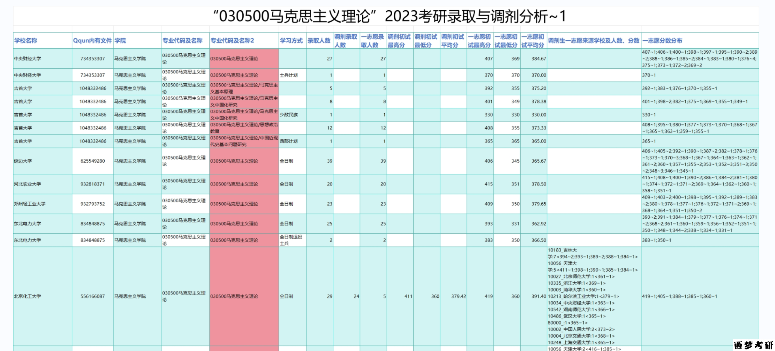Viewport: 775px width, 351px height.
Task: Click the 一志愿录取人数 column header
Action: (x=372, y=41)
